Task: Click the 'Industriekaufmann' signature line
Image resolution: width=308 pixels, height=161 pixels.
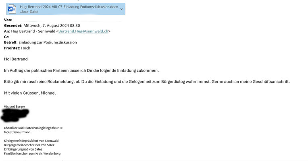Action: [x=17, y=132]
